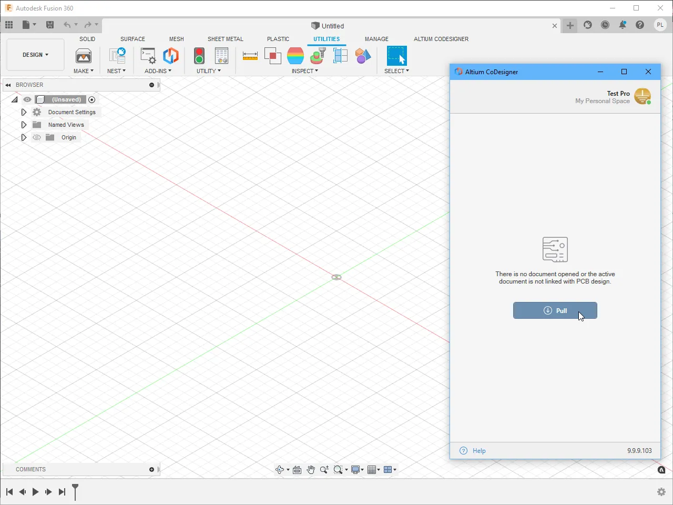Click the Measure ruler icon
This screenshot has height=505, width=673.
pos(250,56)
